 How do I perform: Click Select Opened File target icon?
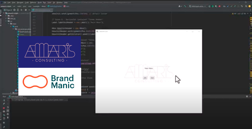pos(14,10)
